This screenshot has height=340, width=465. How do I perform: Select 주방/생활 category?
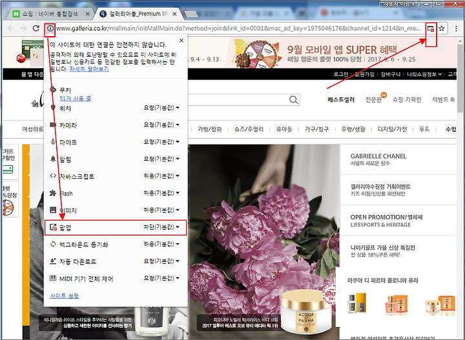[x=353, y=129]
